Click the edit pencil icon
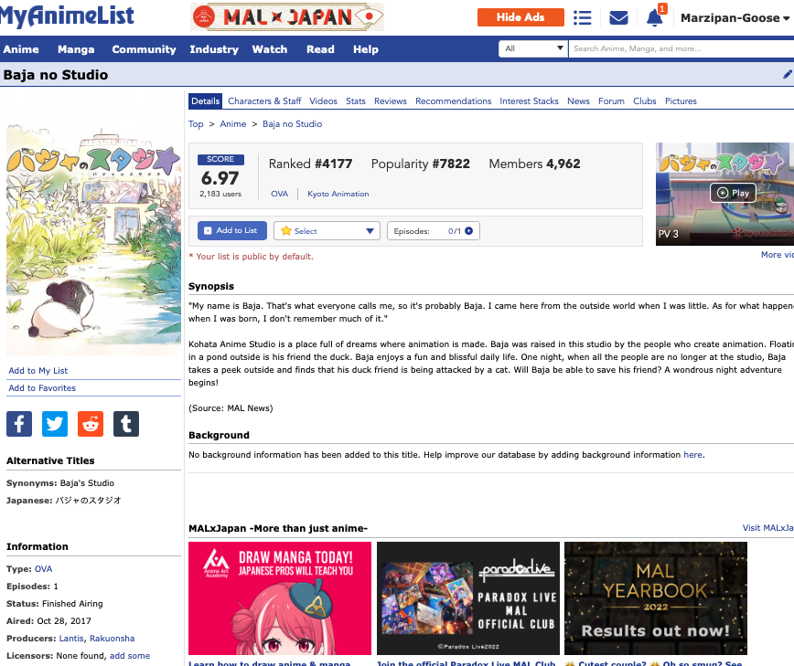The width and height of the screenshot is (794, 666). pos(788,75)
